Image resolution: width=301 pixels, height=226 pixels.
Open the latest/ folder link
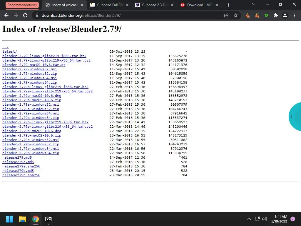point(10,51)
